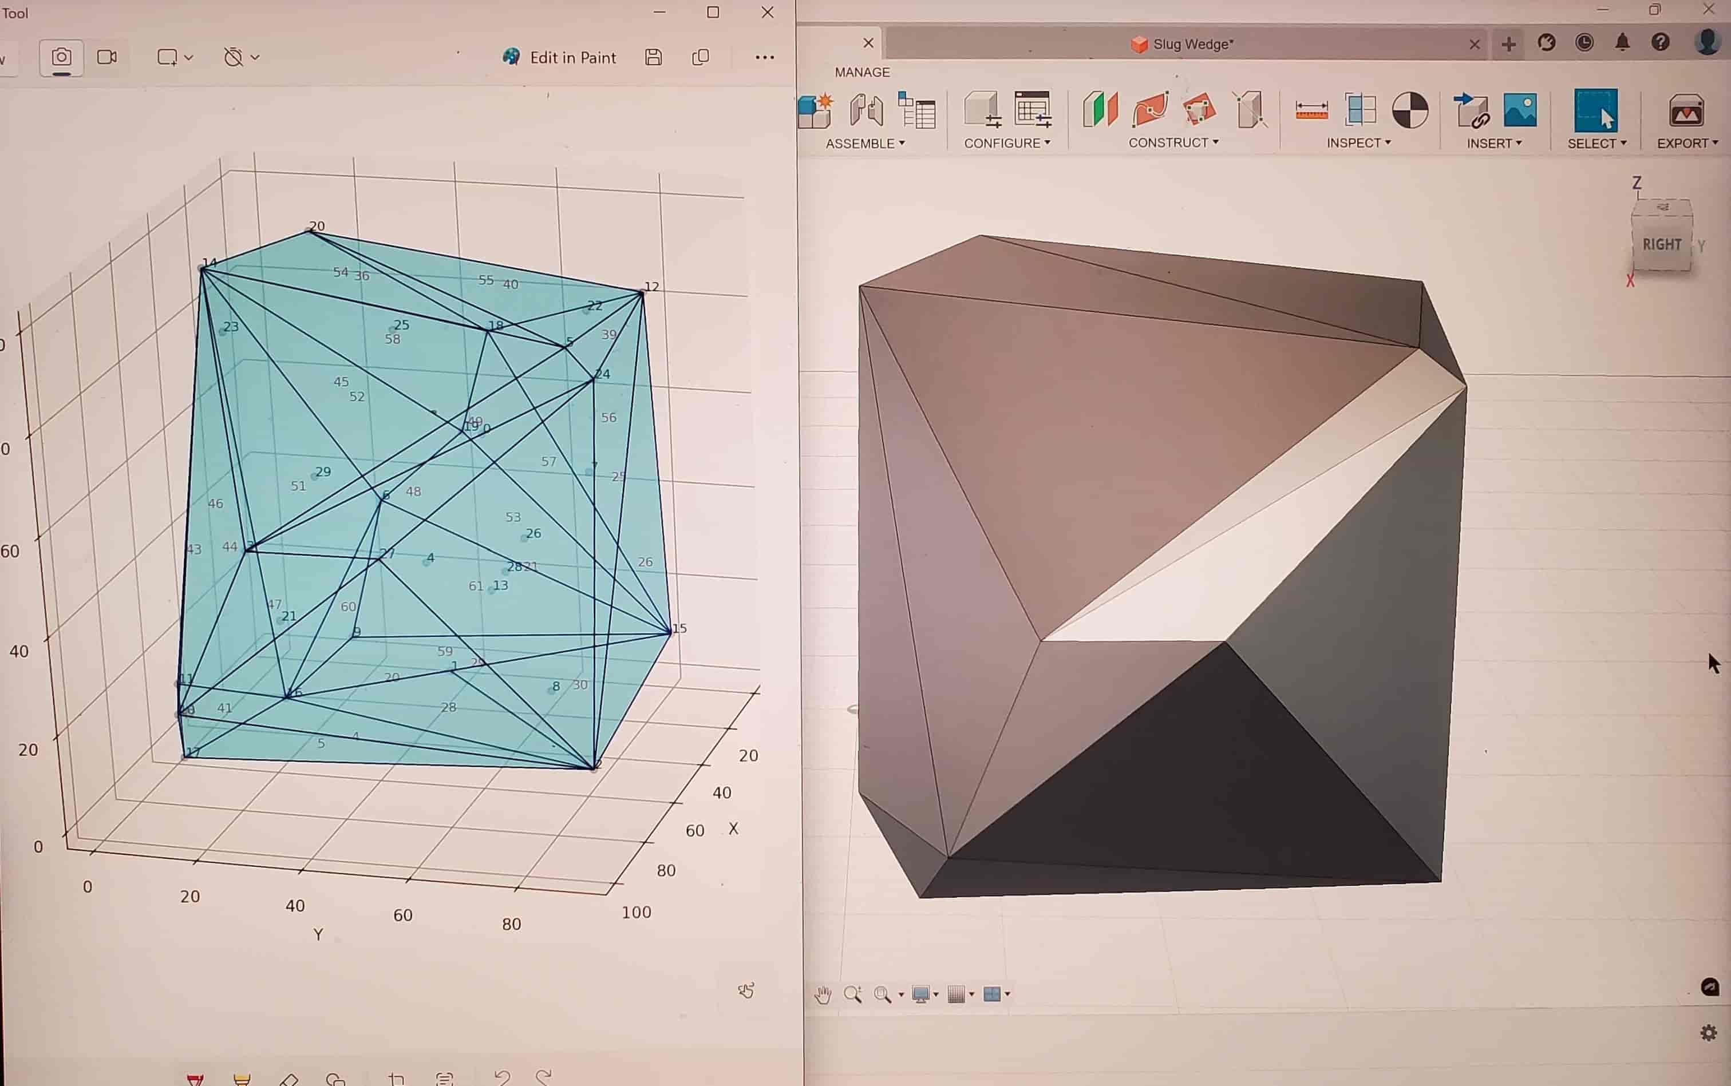Open the configuration table icon
This screenshot has height=1086, width=1731.
[1033, 110]
